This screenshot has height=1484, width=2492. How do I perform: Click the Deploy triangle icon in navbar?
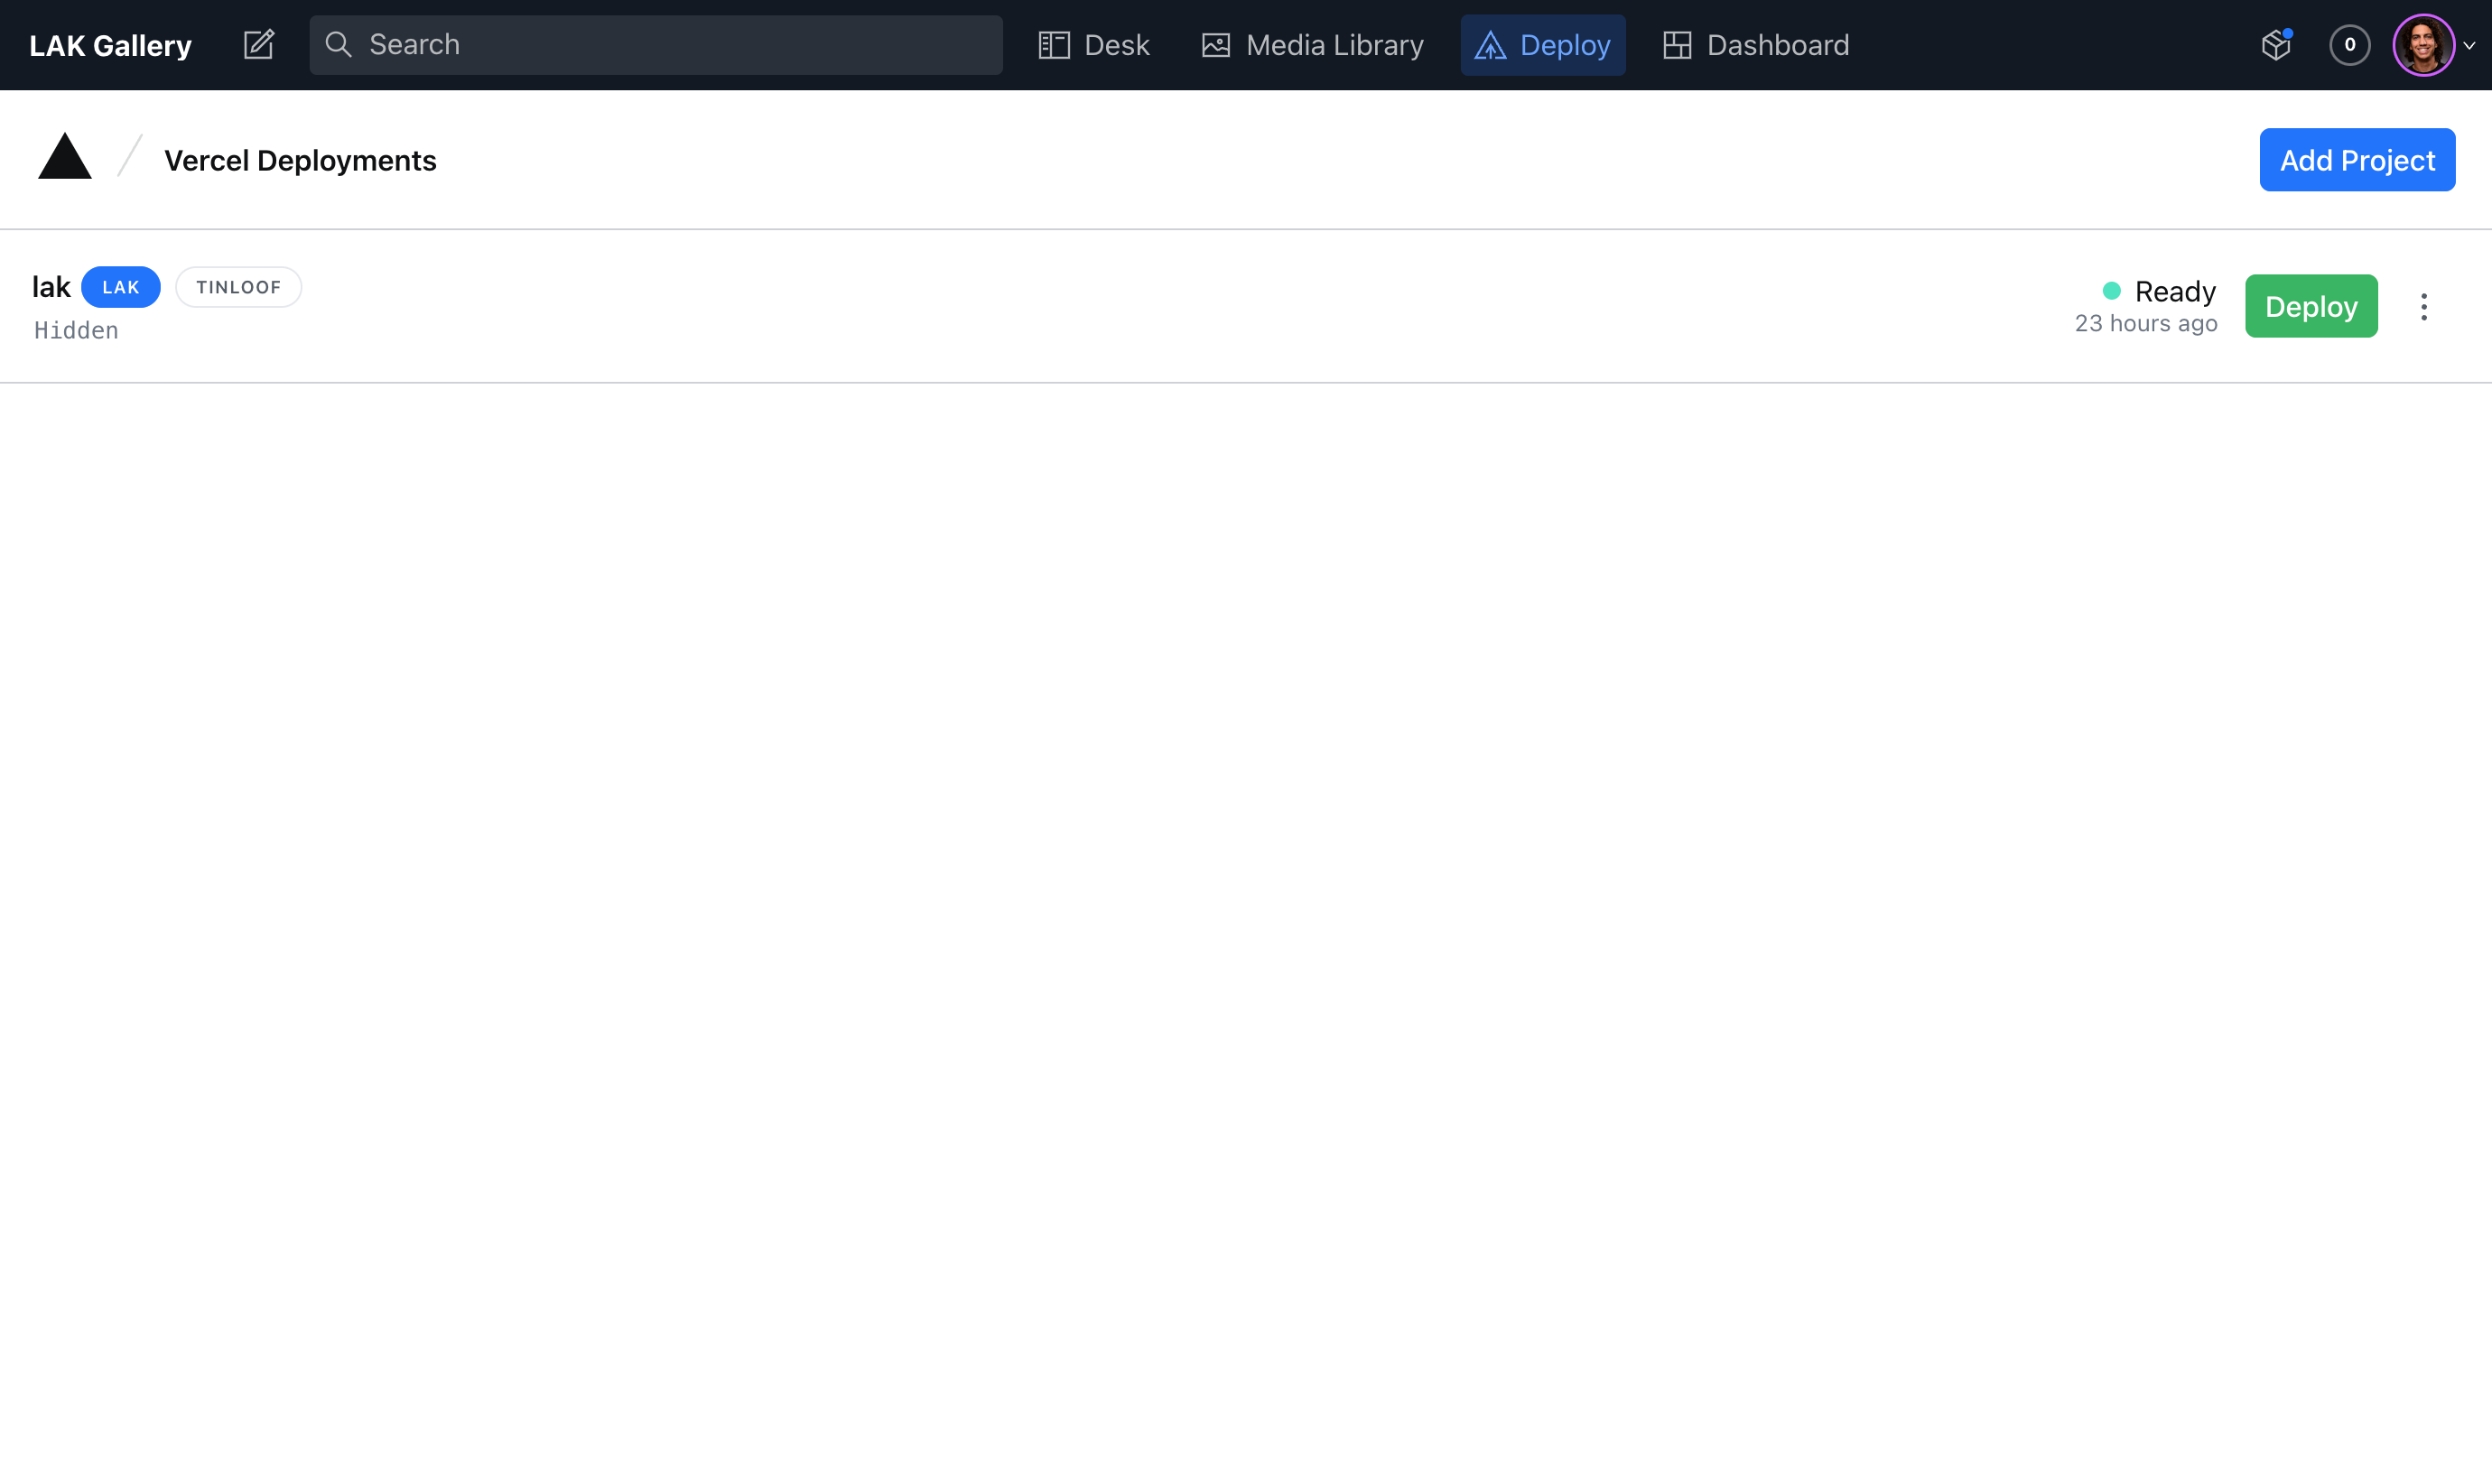point(1489,45)
